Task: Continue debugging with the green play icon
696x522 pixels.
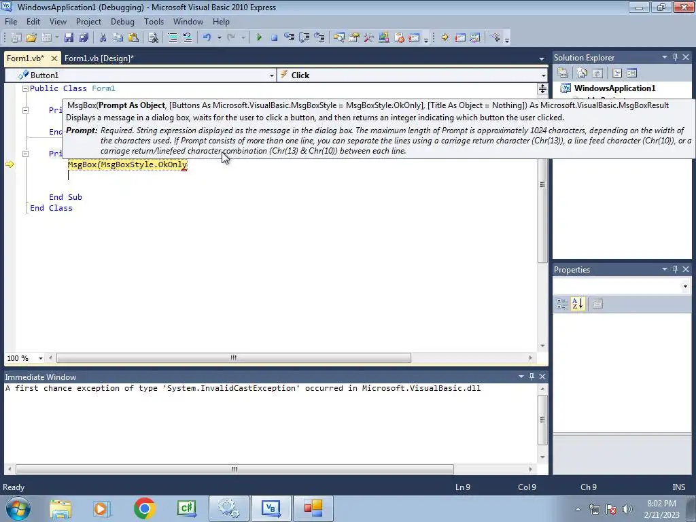Action: pos(259,38)
